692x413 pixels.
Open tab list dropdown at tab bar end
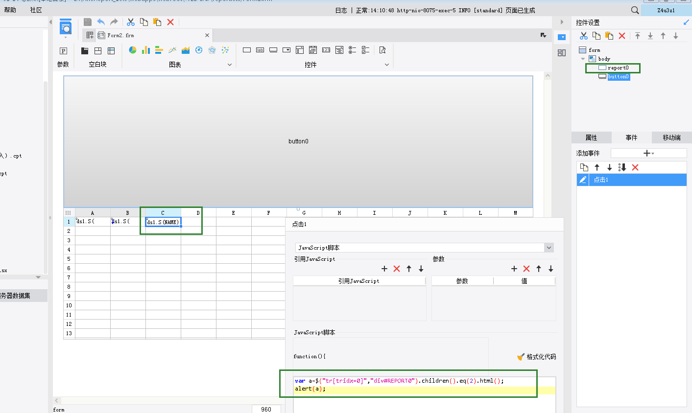[x=544, y=35]
